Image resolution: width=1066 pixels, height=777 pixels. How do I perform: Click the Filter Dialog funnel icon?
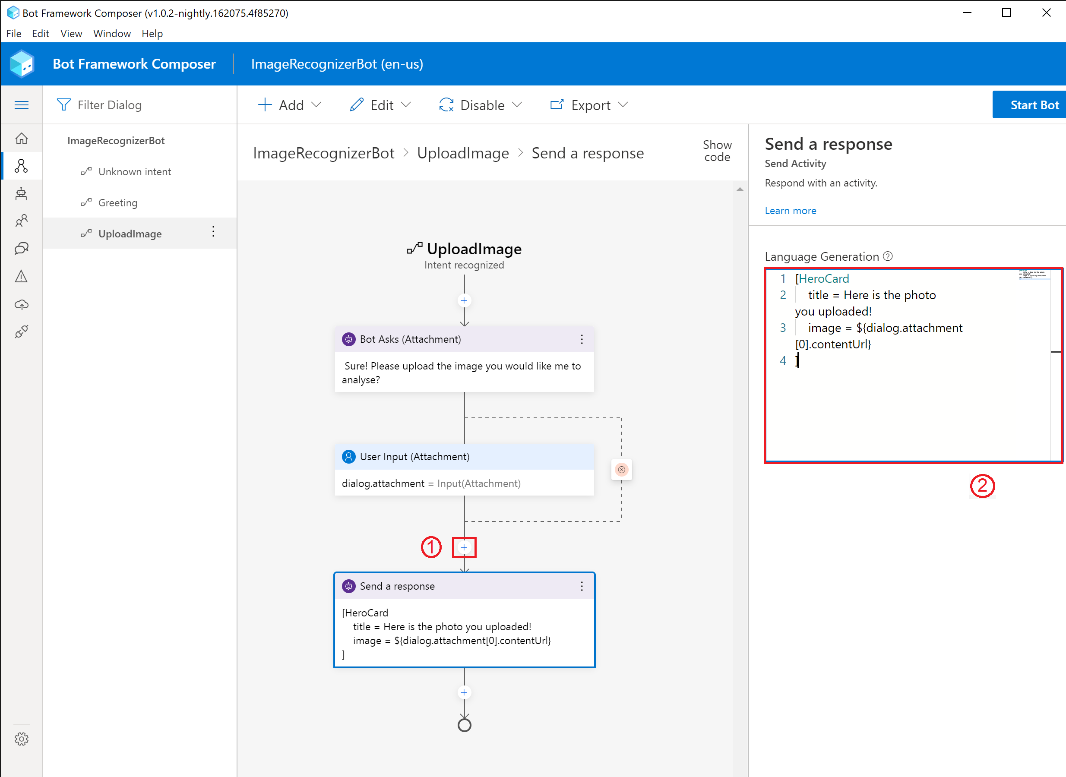tap(63, 105)
